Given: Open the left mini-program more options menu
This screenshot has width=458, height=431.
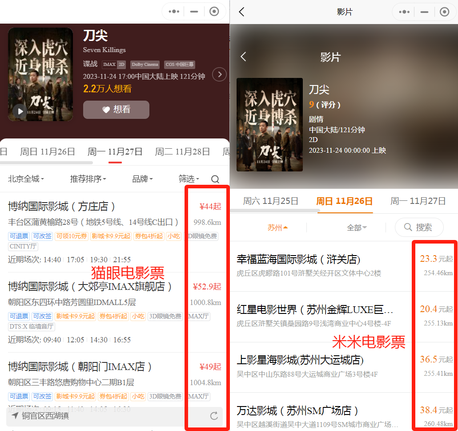Looking at the screenshot, I should (x=174, y=12).
